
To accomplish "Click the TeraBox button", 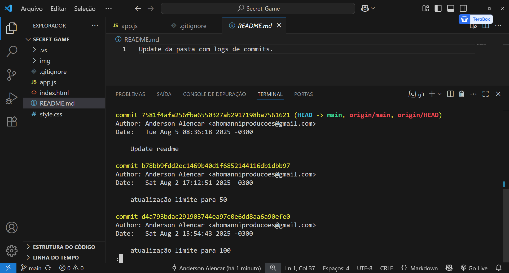I will tap(476, 19).
